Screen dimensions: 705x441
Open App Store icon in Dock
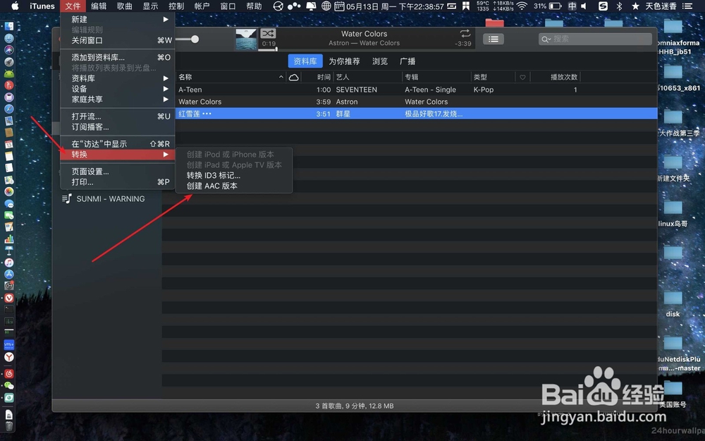point(9,274)
